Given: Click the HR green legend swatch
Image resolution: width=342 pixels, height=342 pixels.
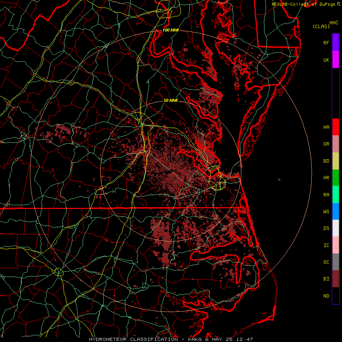Looking at the screenshot, I should (336, 178).
